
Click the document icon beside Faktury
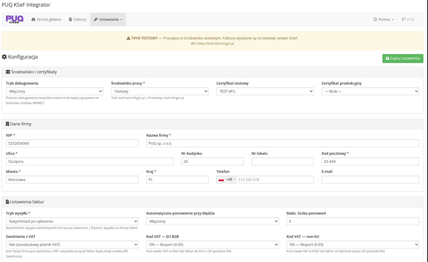[x=70, y=20]
